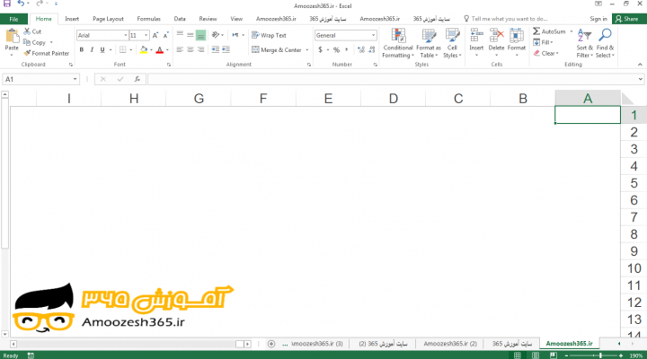Open Font dialog launcher
Viewport: 647px width, 359px height.
pos(169,65)
